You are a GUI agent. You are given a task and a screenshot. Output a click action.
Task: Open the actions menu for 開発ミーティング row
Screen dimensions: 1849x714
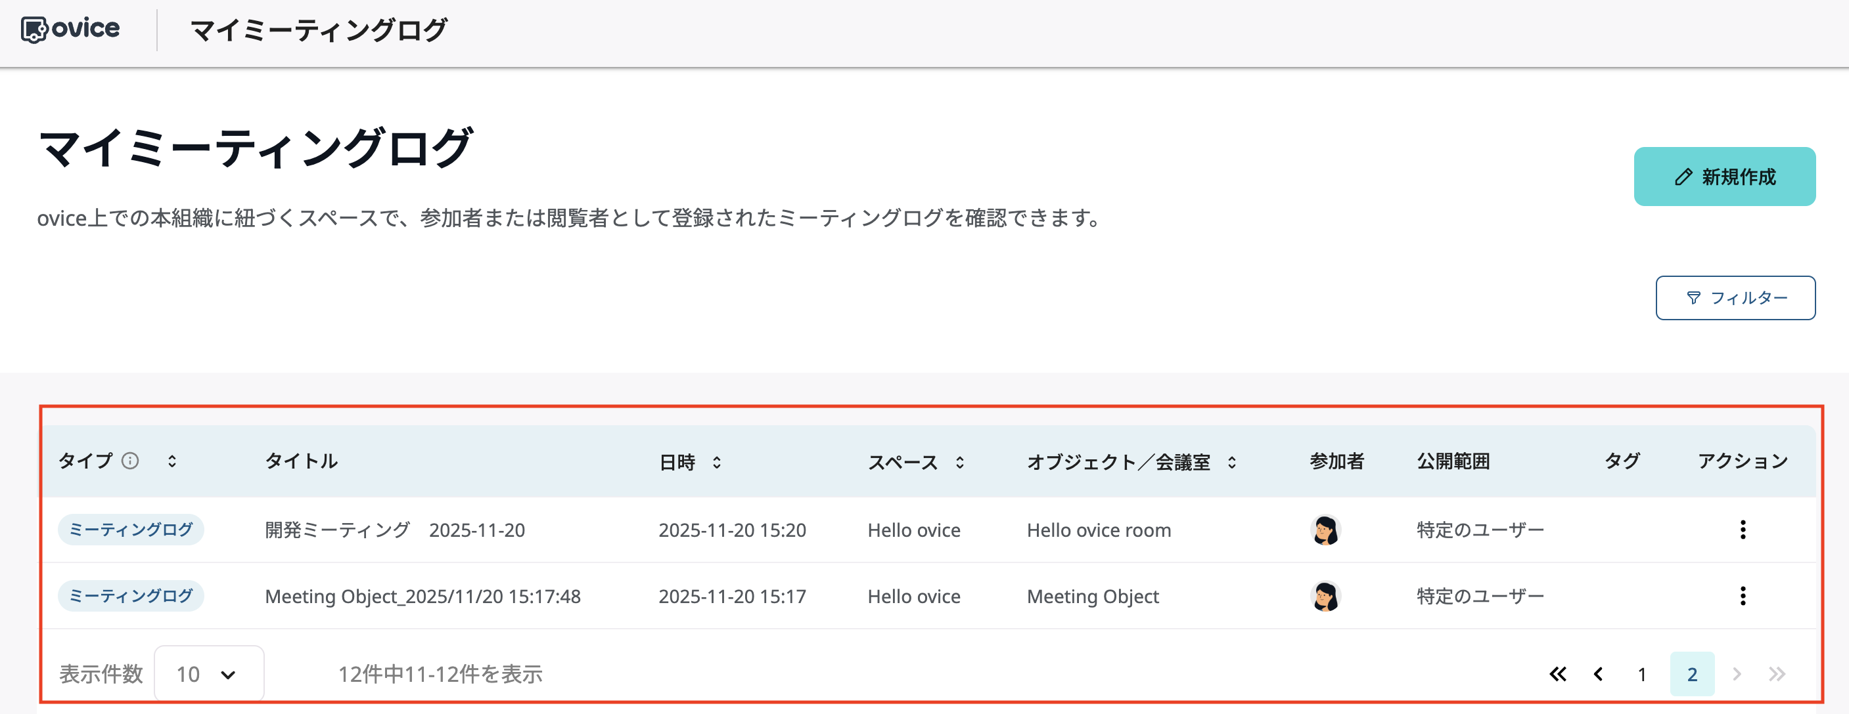(x=1743, y=530)
